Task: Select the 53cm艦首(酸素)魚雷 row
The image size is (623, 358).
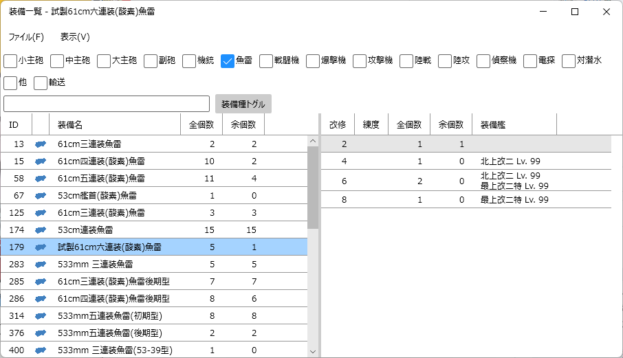Action: coord(154,196)
